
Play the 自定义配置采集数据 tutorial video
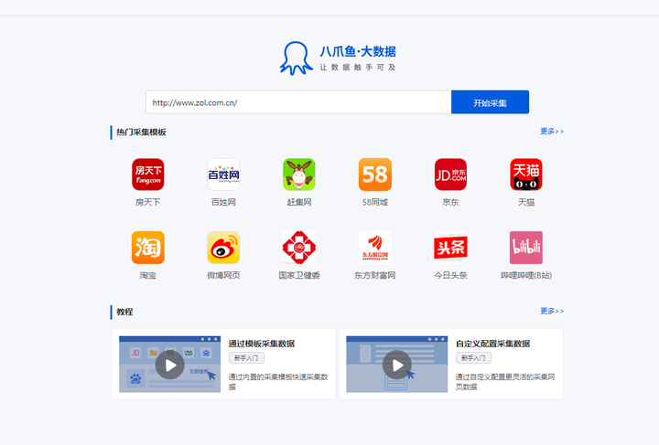click(x=396, y=365)
